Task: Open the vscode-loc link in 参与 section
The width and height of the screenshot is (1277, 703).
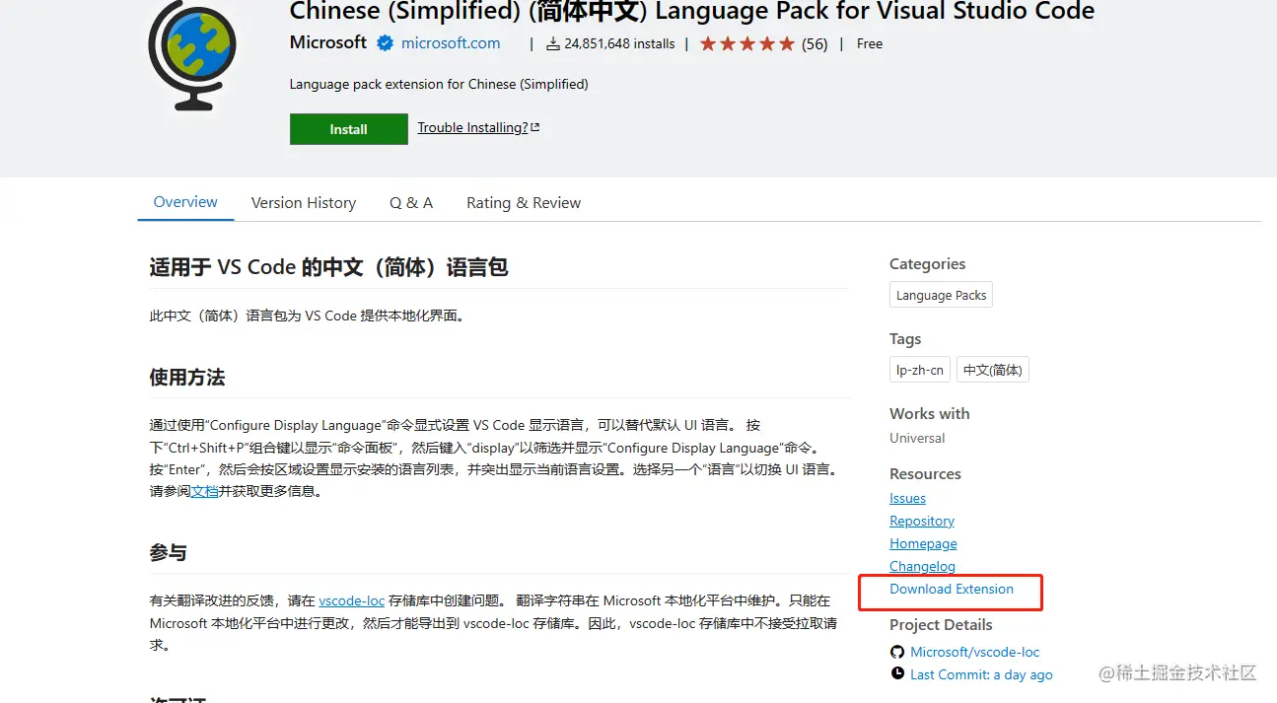Action: point(352,600)
